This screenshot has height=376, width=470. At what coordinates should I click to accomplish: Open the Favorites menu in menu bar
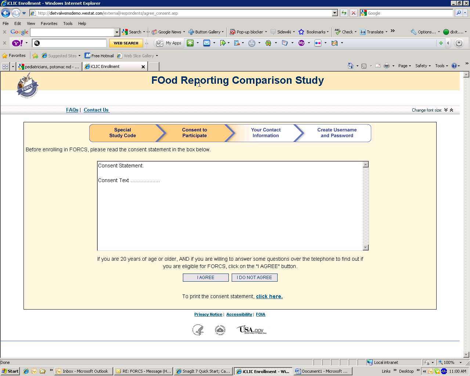pyautogui.click(x=49, y=23)
